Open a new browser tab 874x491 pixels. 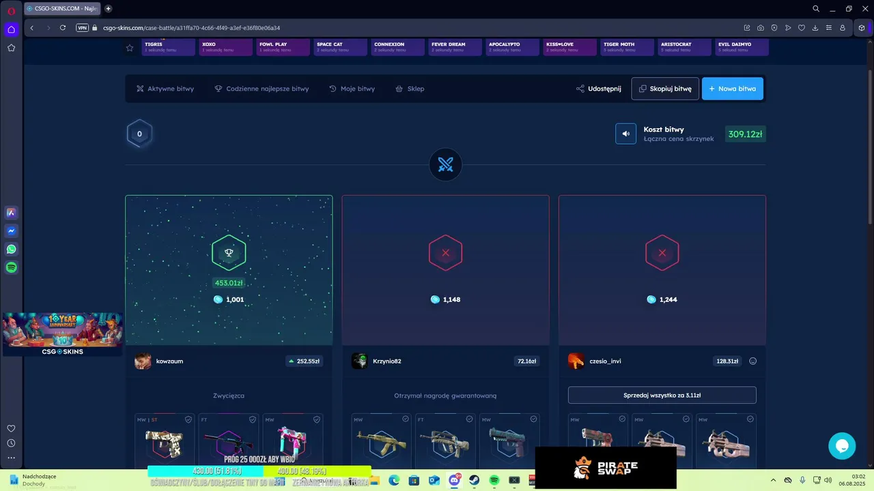(x=108, y=9)
